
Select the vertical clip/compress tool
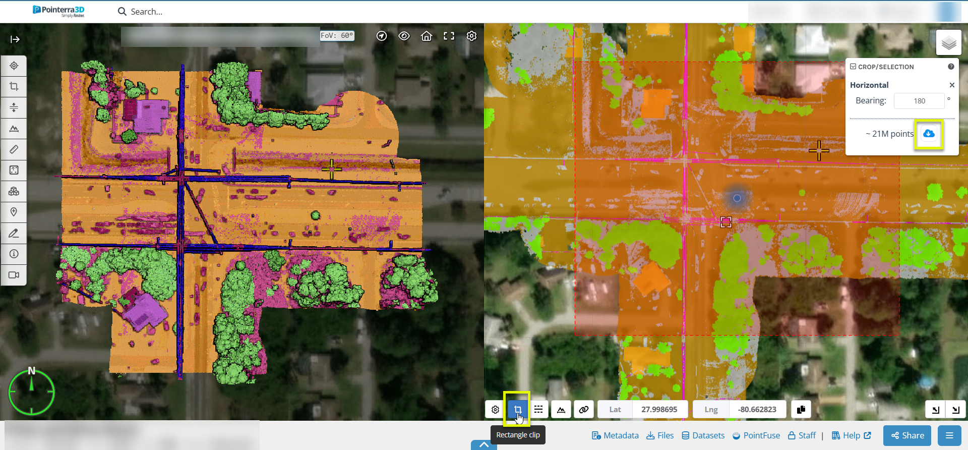[x=14, y=107]
